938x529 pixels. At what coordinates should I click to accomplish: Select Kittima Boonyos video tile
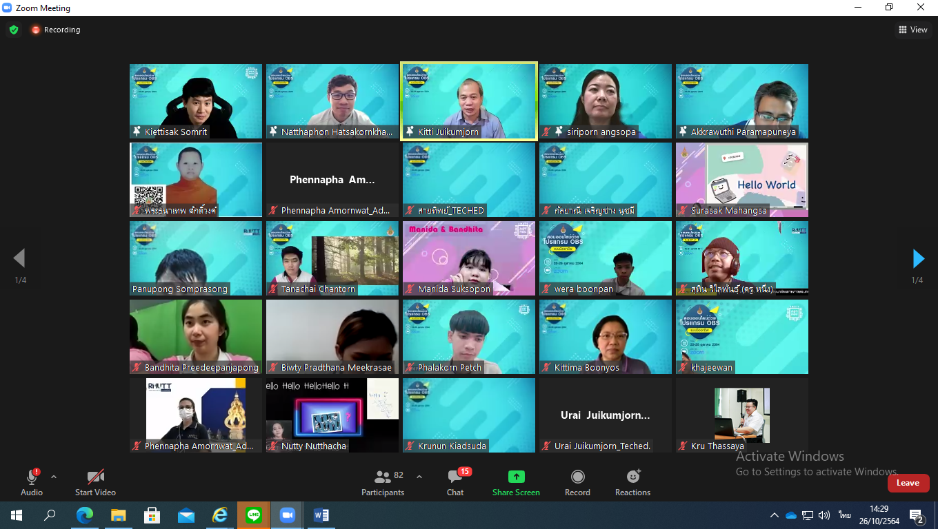pos(606,337)
